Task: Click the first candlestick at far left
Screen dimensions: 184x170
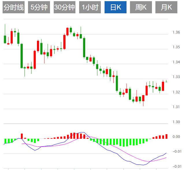Action: [x=5, y=39]
